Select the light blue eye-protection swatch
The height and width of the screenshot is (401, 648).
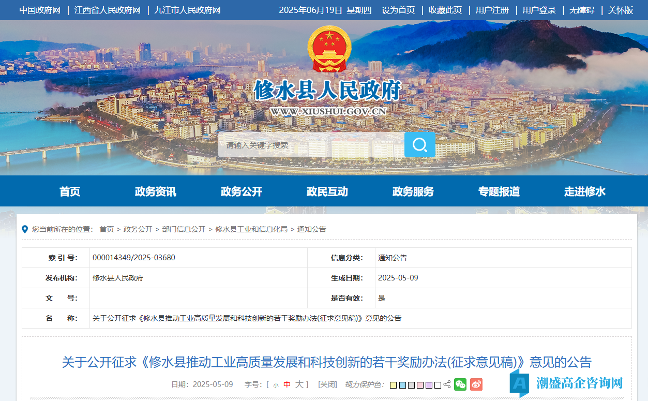point(402,385)
